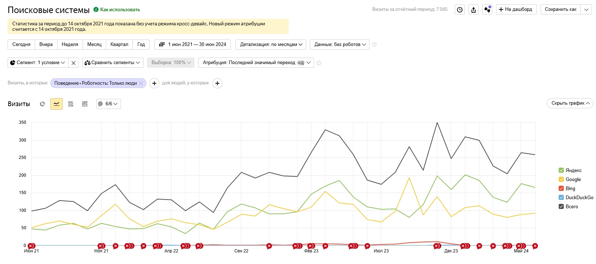The width and height of the screenshot is (596, 264).
Task: Open the Как использовать help link
Action: 120,10
